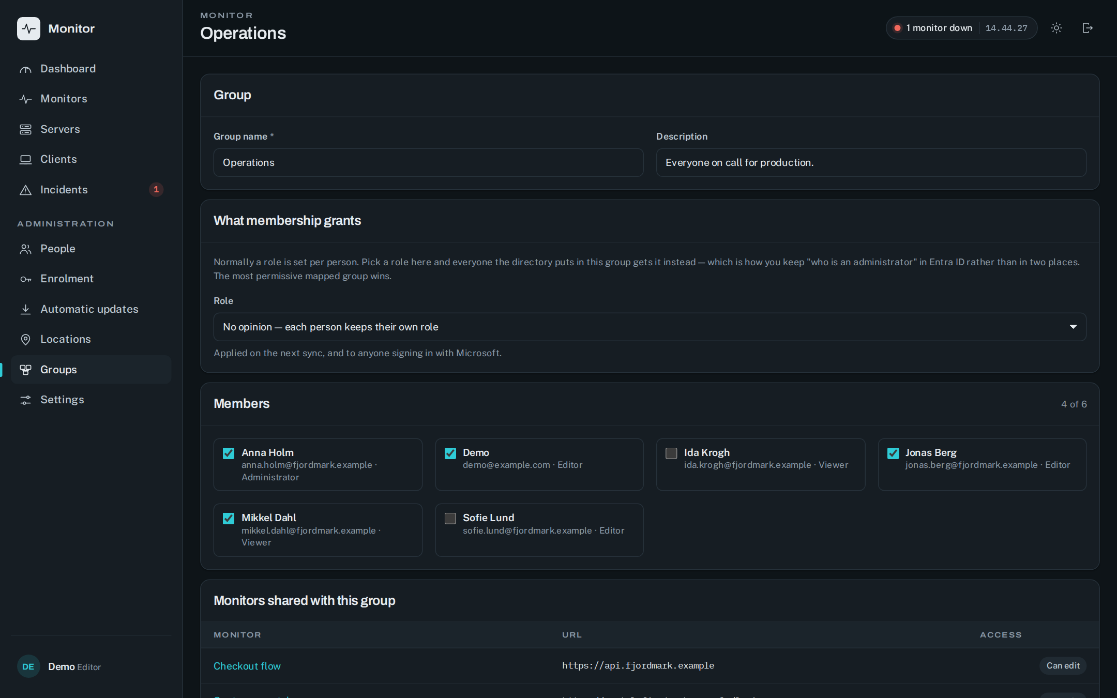The image size is (1117, 698).
Task: Go to Servers page
Action: [91, 129]
